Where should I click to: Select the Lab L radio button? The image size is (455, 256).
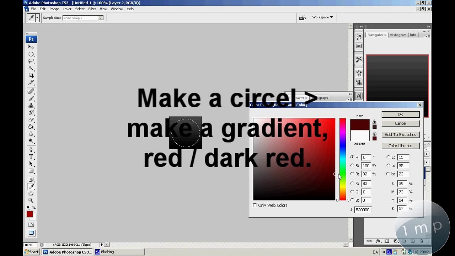point(388,157)
